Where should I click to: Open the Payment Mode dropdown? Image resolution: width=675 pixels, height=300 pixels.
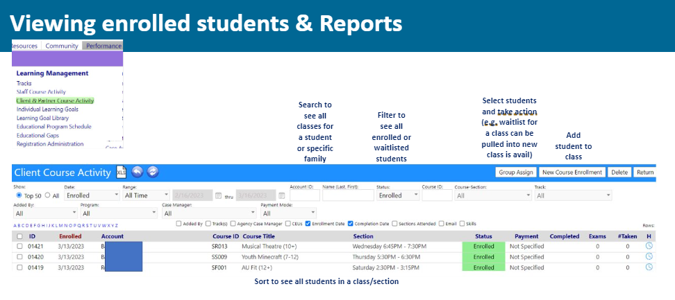(x=288, y=213)
